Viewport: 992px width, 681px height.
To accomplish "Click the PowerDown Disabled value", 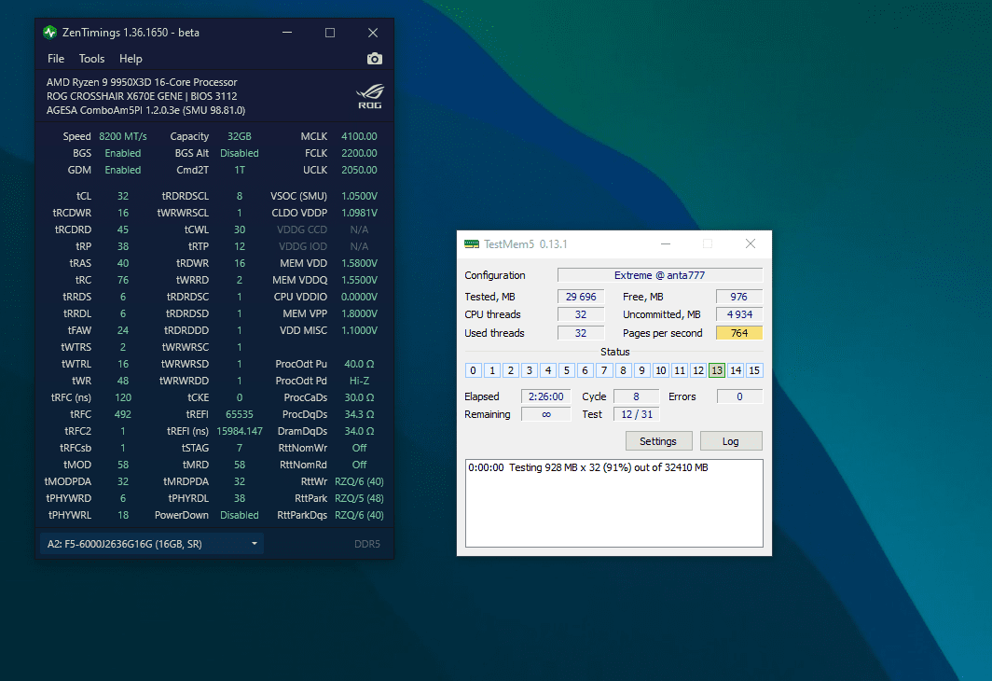I will tap(239, 515).
